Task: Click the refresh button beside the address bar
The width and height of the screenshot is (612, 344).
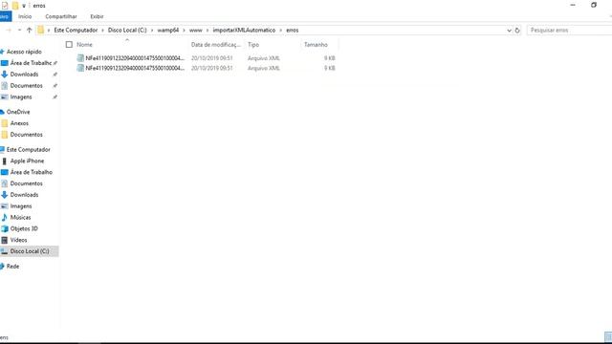Action: point(517,30)
